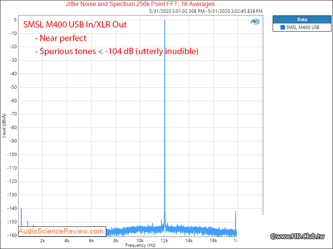
Task: Click the AP logo icon in the graph corner
Action: click(255, 21)
